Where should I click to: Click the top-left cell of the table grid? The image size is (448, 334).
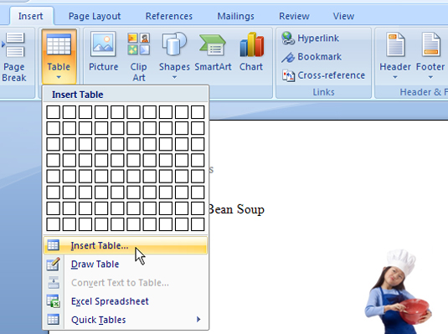[53, 111]
